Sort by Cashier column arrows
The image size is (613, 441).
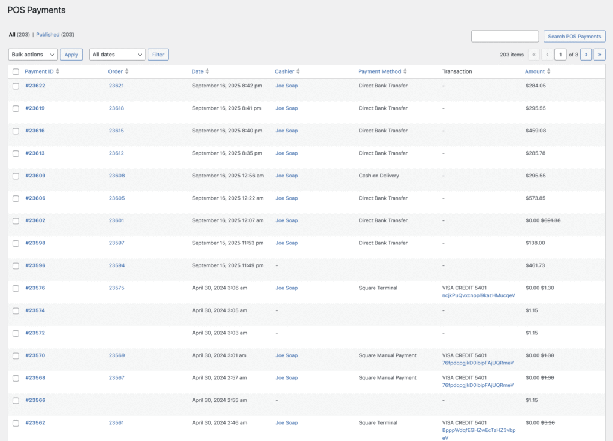(x=298, y=71)
